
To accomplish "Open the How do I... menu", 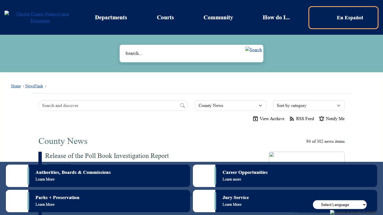I will [276, 17].
